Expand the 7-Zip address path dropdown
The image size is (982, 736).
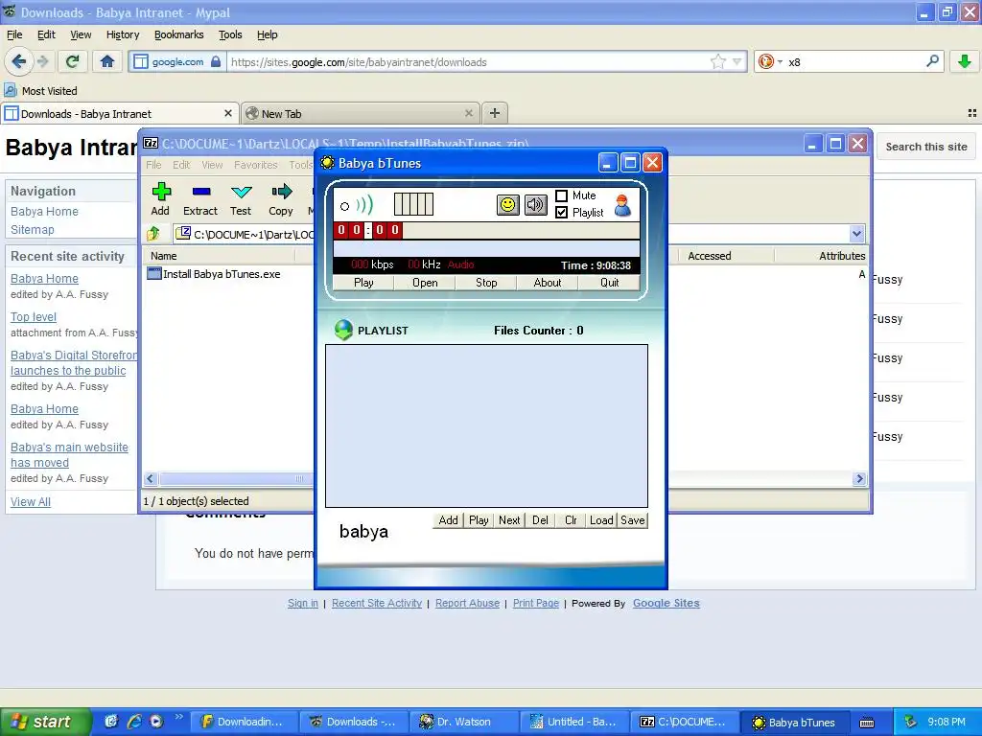pyautogui.click(x=856, y=234)
